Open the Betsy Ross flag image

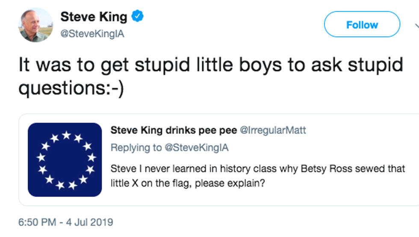[65, 160]
